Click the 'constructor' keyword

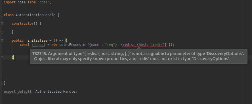(23, 24)
